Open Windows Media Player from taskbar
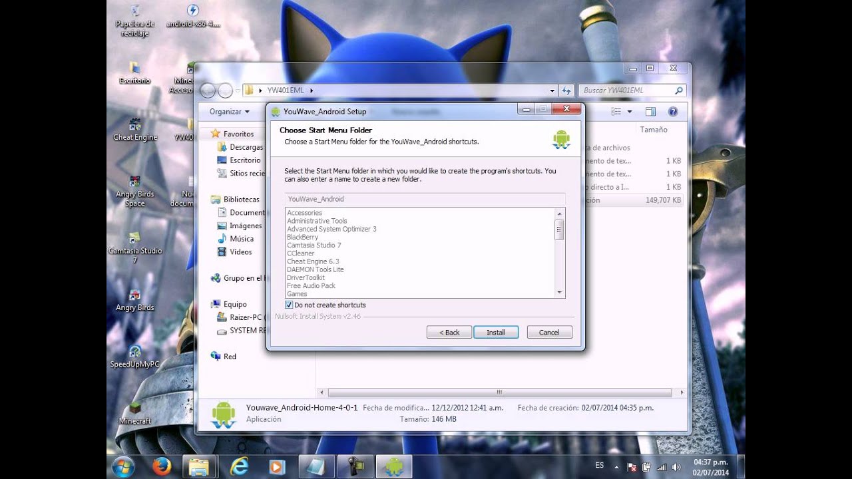 (x=277, y=467)
